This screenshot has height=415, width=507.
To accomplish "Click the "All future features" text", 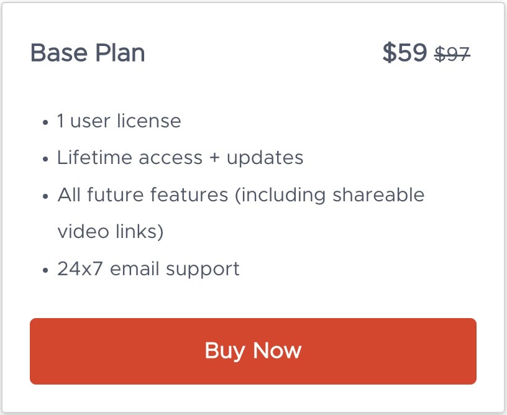I will 143,195.
